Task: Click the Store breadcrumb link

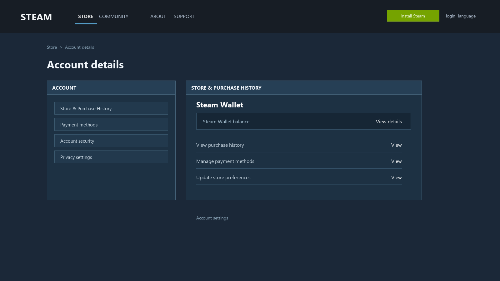Action: click(52, 47)
